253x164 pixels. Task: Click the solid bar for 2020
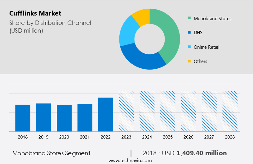pos(64,118)
